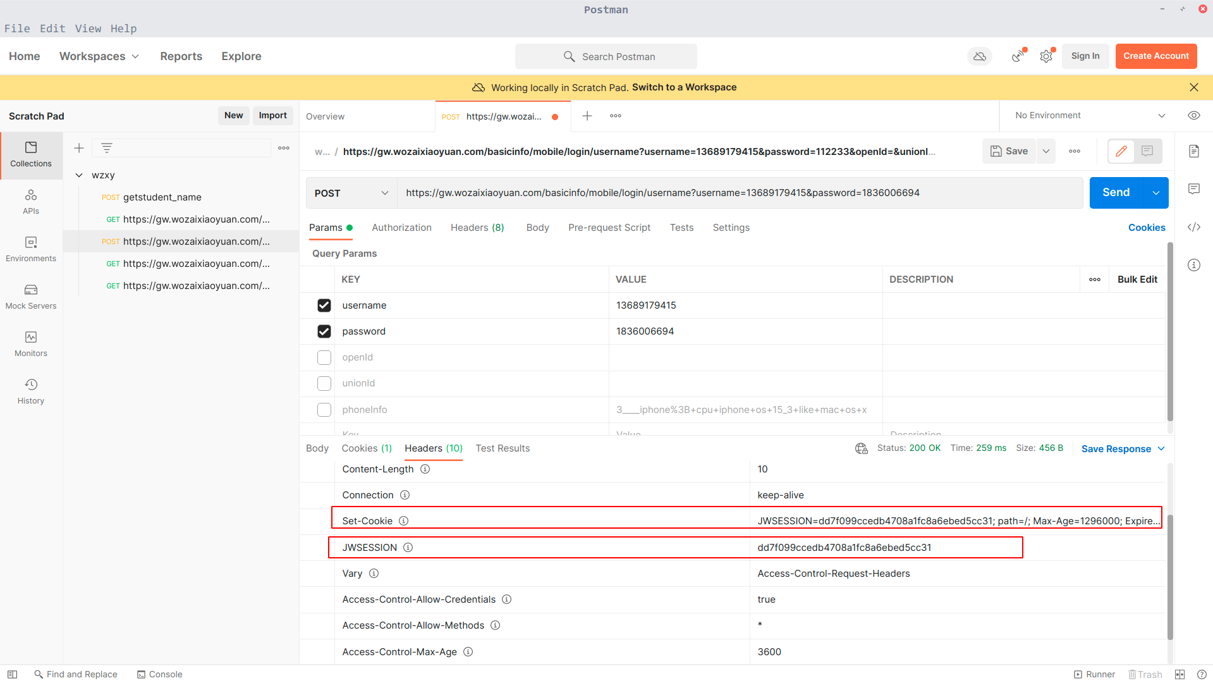Enable the openId query parameter

(324, 357)
